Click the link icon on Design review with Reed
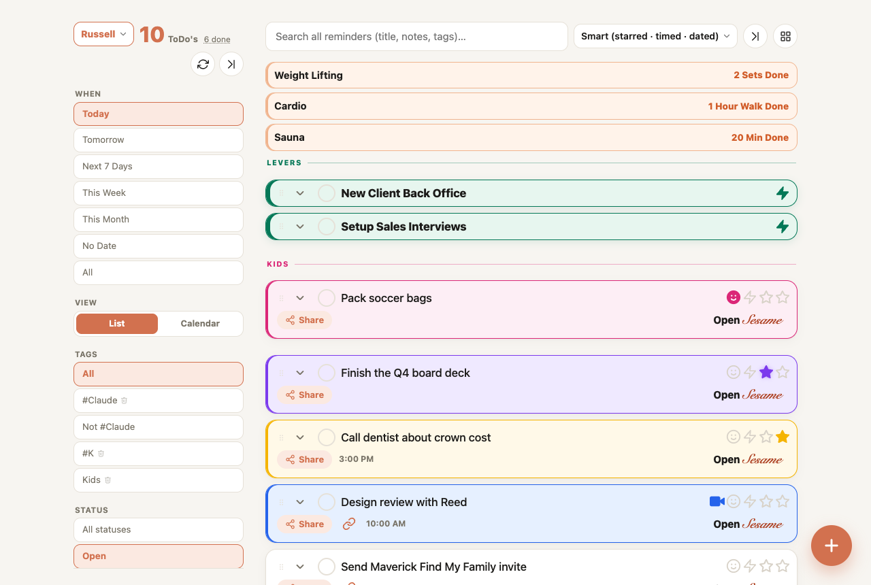 (x=349, y=524)
